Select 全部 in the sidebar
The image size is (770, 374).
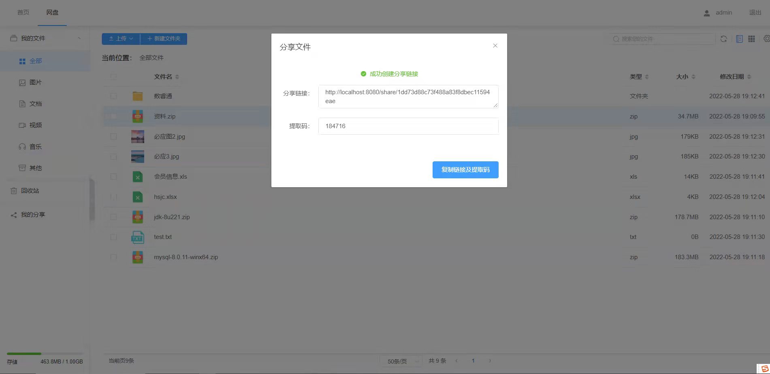click(45, 61)
